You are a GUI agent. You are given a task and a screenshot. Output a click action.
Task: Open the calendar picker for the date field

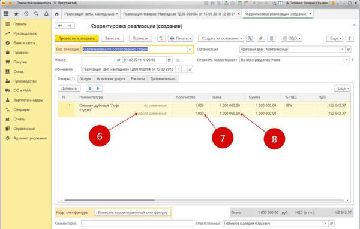pyautogui.click(x=169, y=60)
